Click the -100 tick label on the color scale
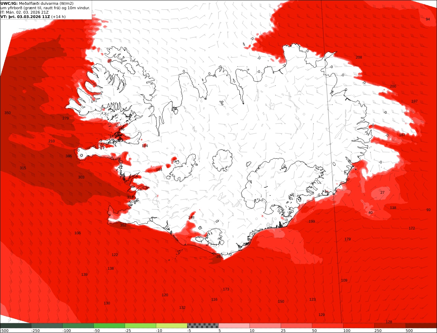Image resolution: width=437 pixels, height=333 pixels. tap(67, 331)
